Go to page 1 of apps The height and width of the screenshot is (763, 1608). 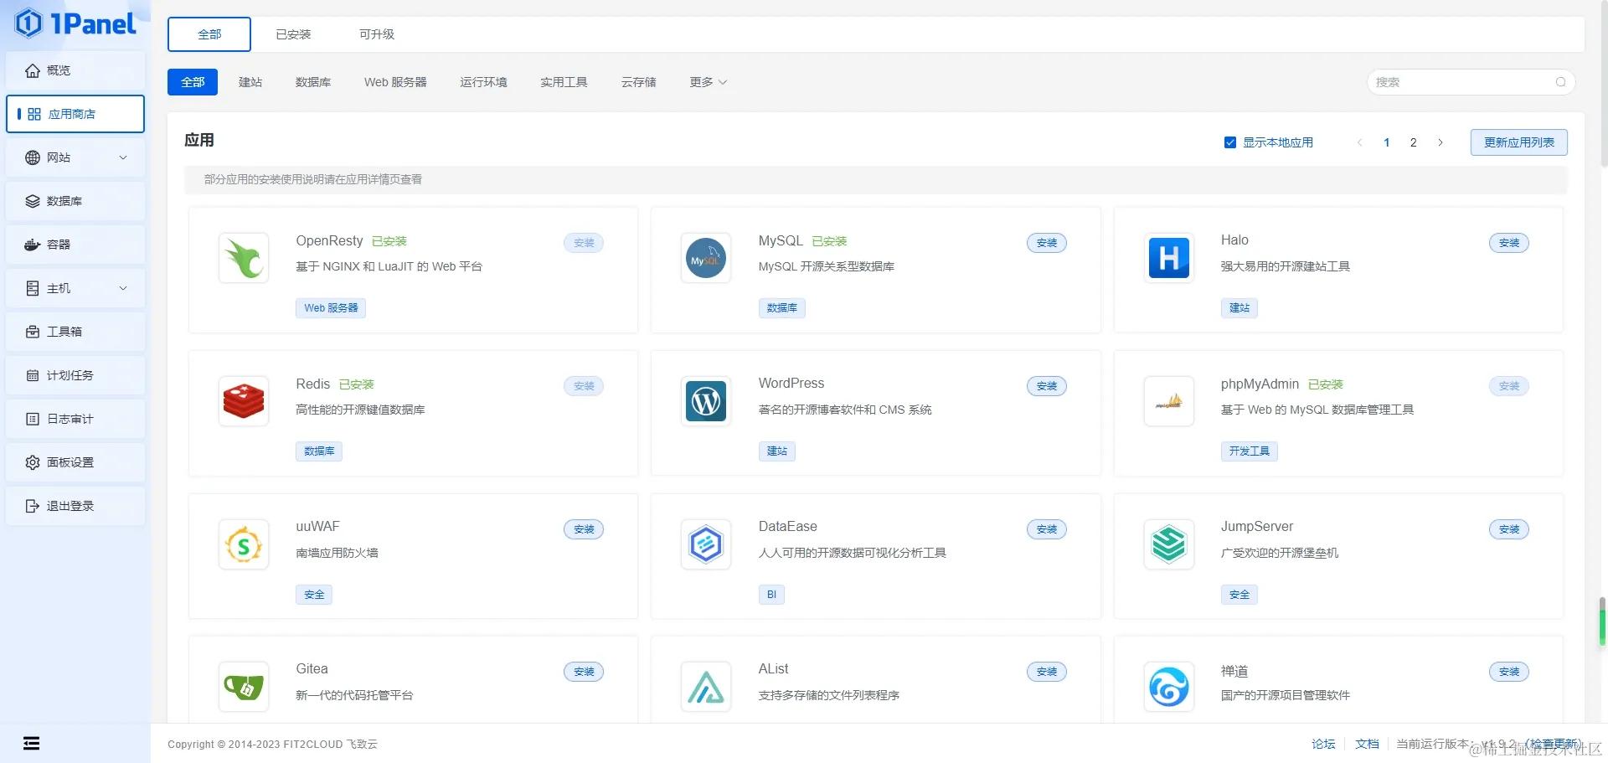point(1387,142)
